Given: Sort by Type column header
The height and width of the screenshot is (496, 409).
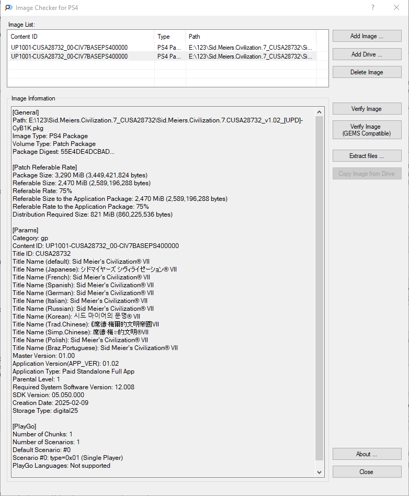Looking at the screenshot, I should (170, 37).
